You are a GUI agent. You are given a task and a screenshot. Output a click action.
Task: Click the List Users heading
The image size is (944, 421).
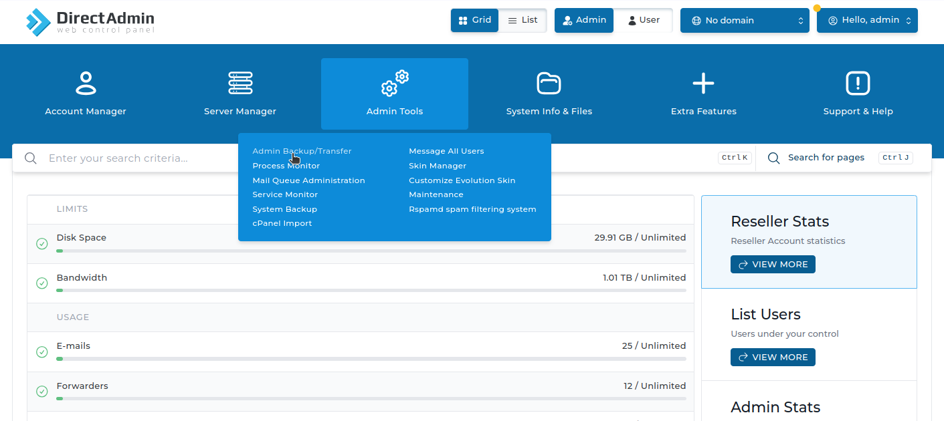(x=765, y=315)
